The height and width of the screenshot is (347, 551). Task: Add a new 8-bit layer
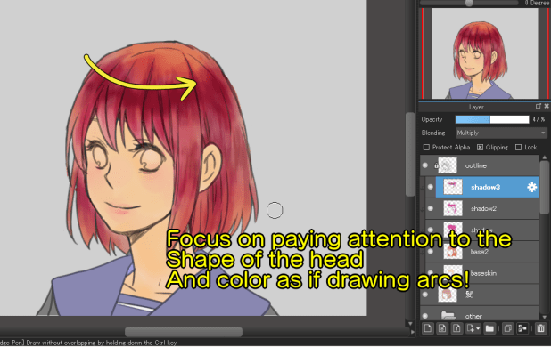(x=442, y=329)
